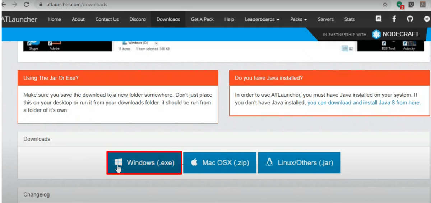Open the About page

(78, 19)
